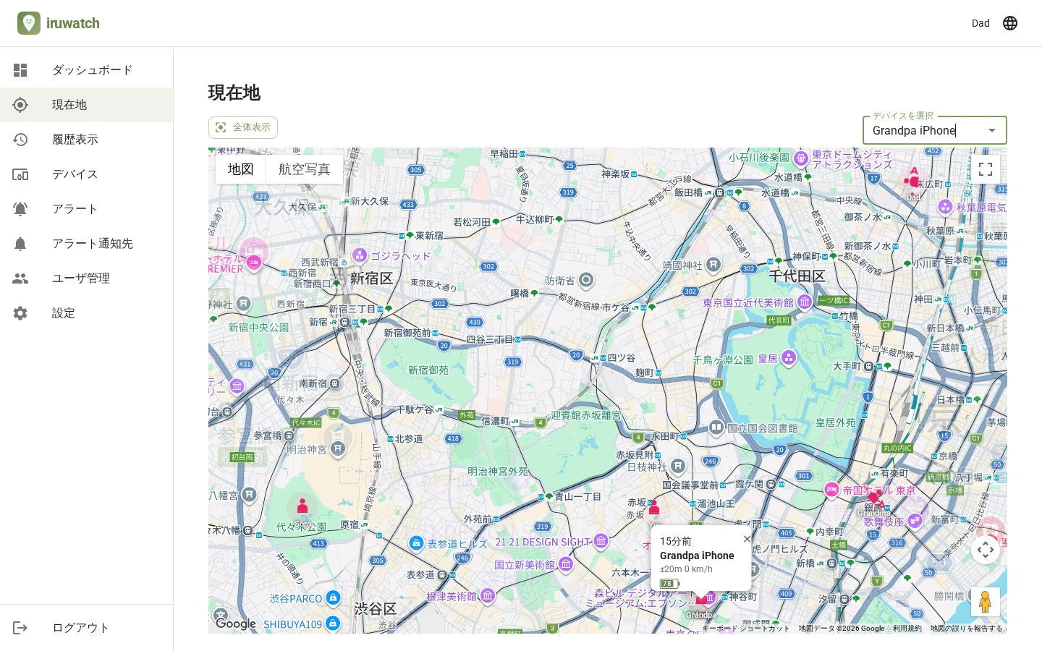Click the logout arrow icon

[x=20, y=628]
